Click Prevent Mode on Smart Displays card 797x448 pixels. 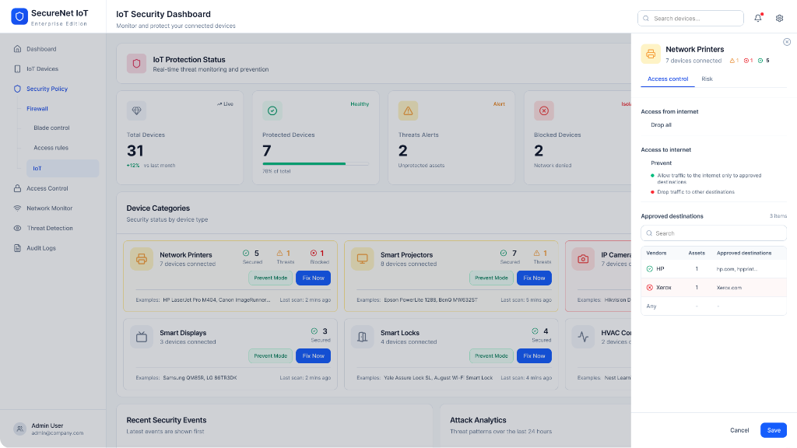tap(270, 355)
